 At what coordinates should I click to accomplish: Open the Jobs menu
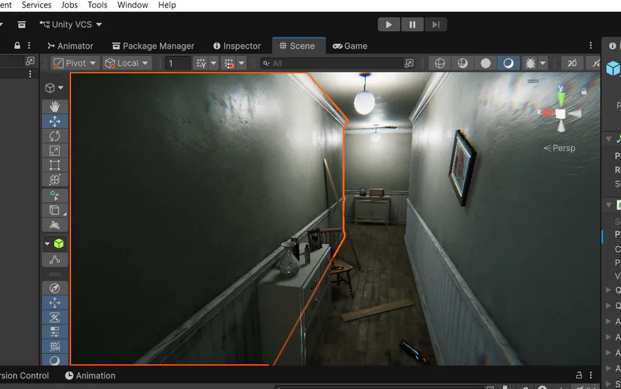[69, 5]
